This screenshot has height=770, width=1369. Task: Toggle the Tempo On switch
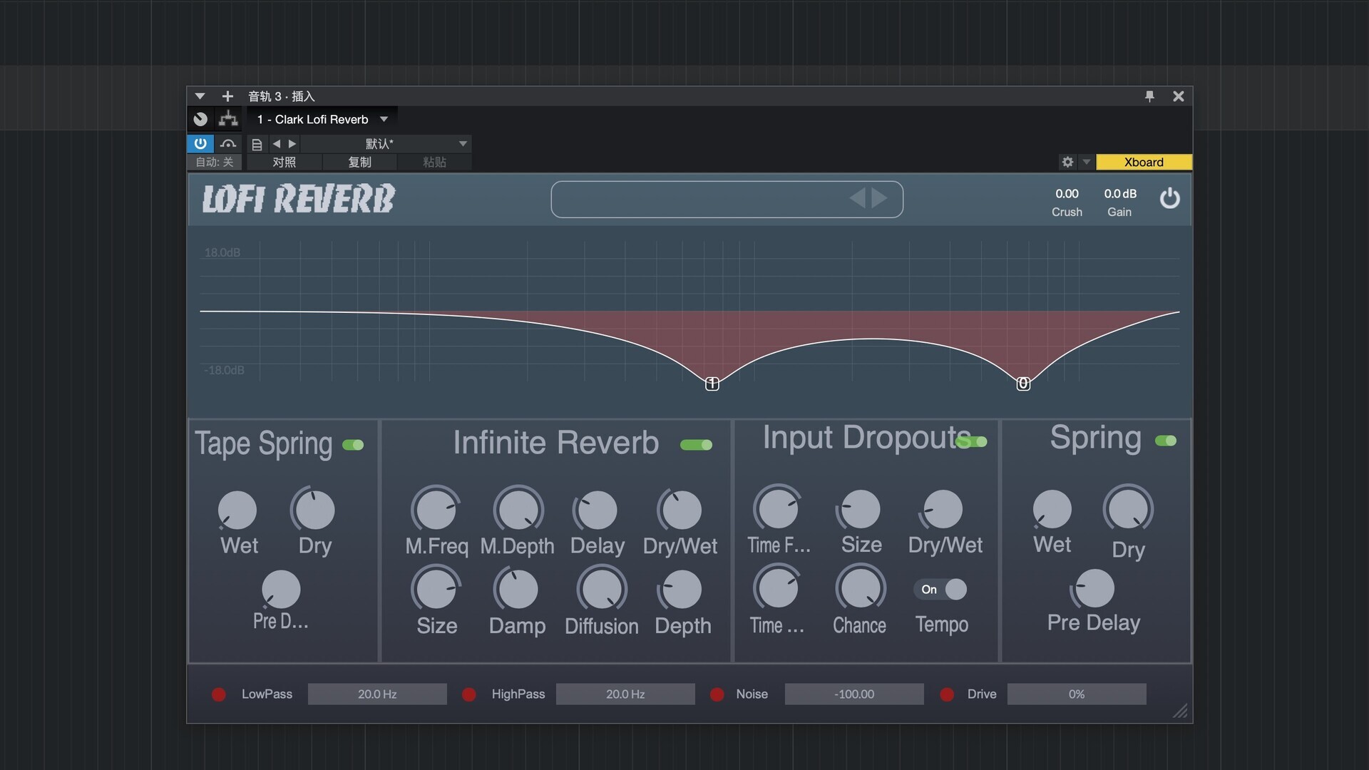(x=940, y=590)
